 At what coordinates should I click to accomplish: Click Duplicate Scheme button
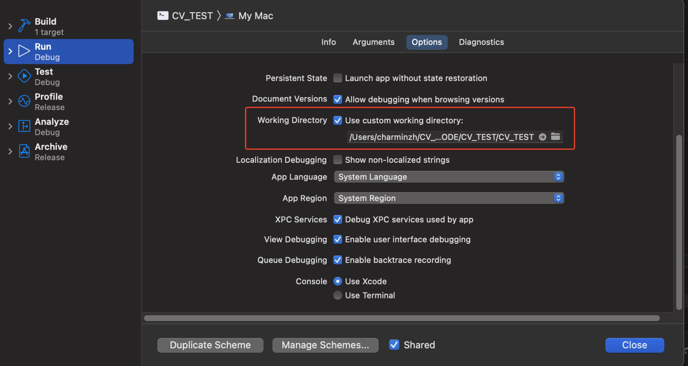point(210,345)
